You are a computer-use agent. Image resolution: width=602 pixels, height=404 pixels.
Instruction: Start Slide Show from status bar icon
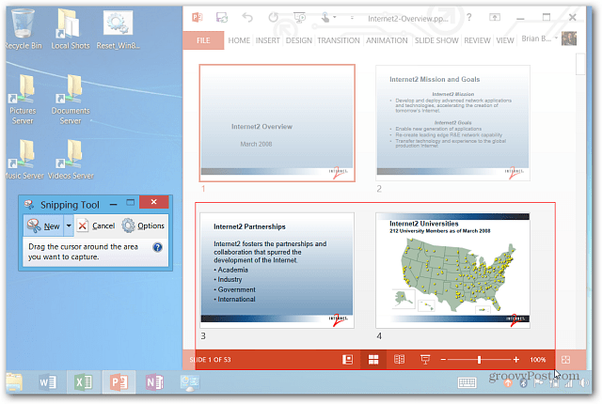coord(425,360)
